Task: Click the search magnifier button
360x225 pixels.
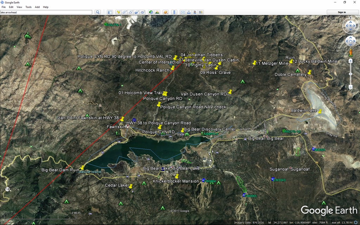Action: [x=98, y=12]
